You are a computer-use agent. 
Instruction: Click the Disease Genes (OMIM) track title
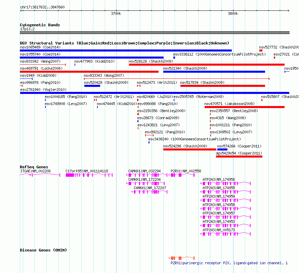click(43, 250)
